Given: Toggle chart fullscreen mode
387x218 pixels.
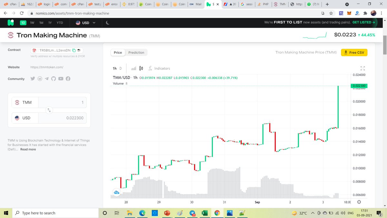Looking at the screenshot, I should (x=362, y=68).
